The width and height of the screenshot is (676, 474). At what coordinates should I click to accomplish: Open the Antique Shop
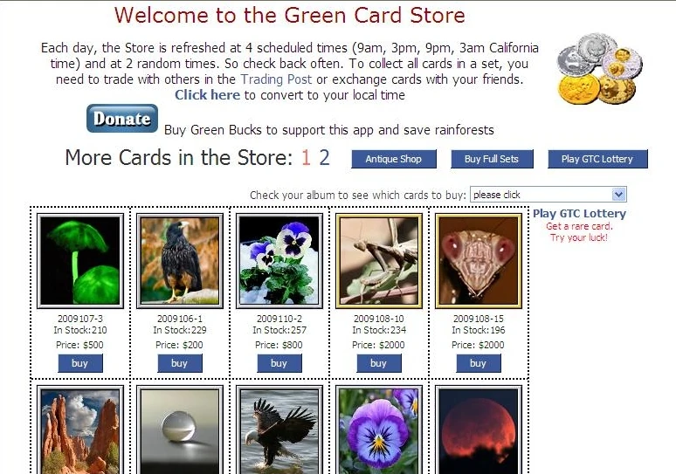394,159
